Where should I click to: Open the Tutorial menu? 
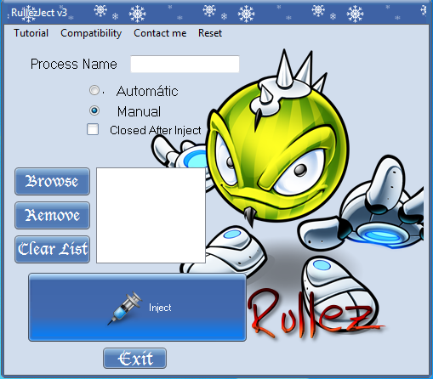pos(31,33)
